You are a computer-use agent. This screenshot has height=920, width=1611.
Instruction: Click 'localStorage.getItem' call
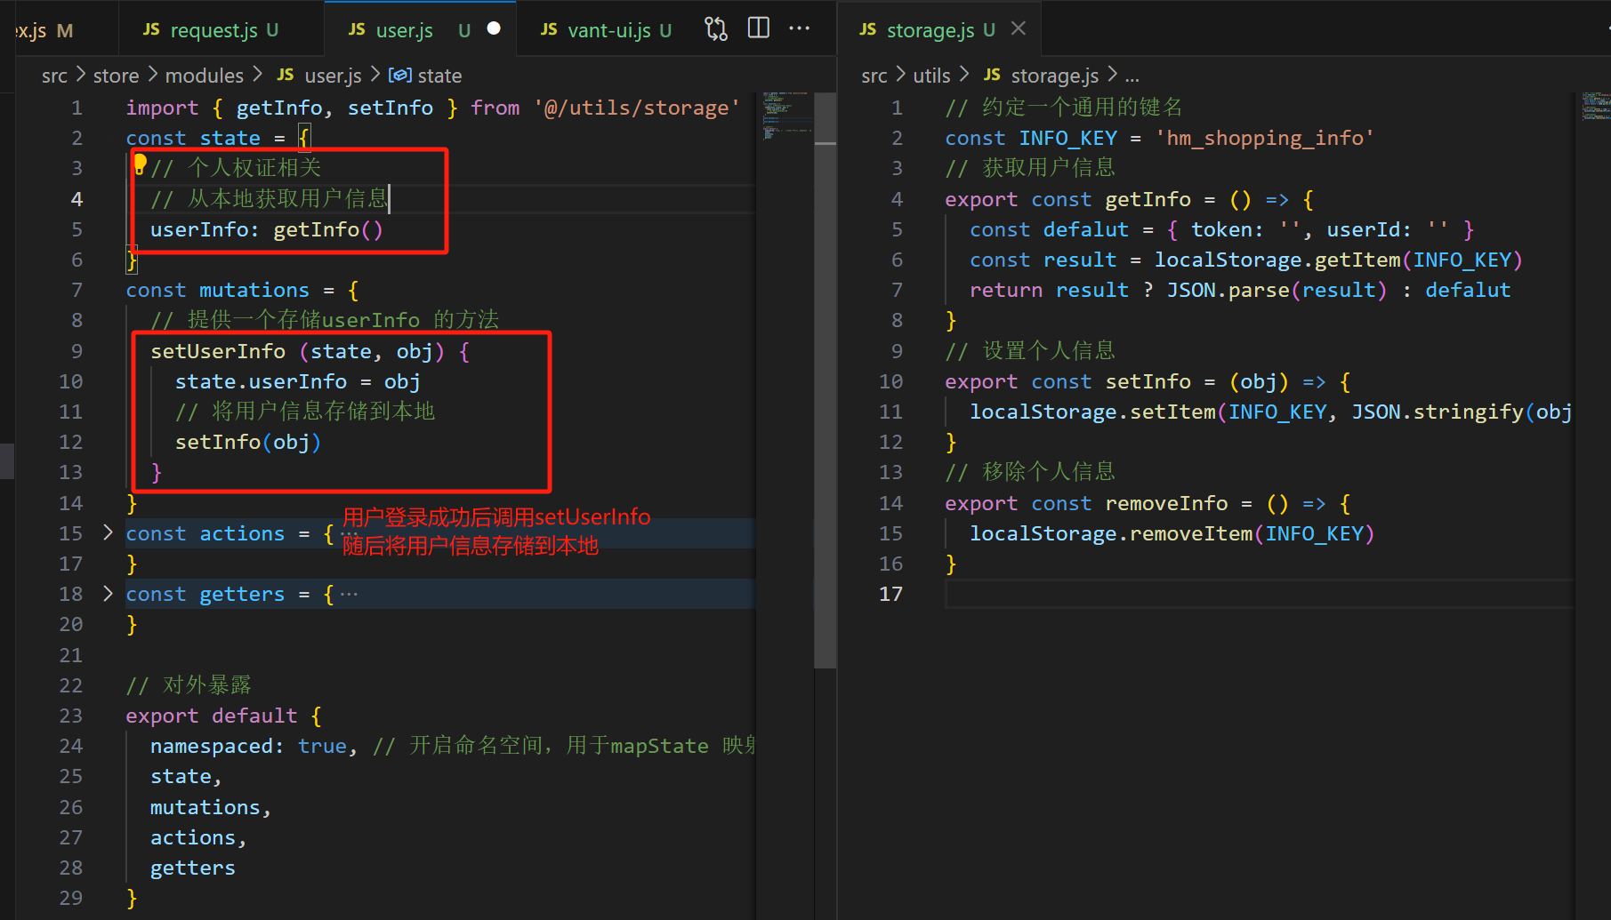click(1277, 260)
